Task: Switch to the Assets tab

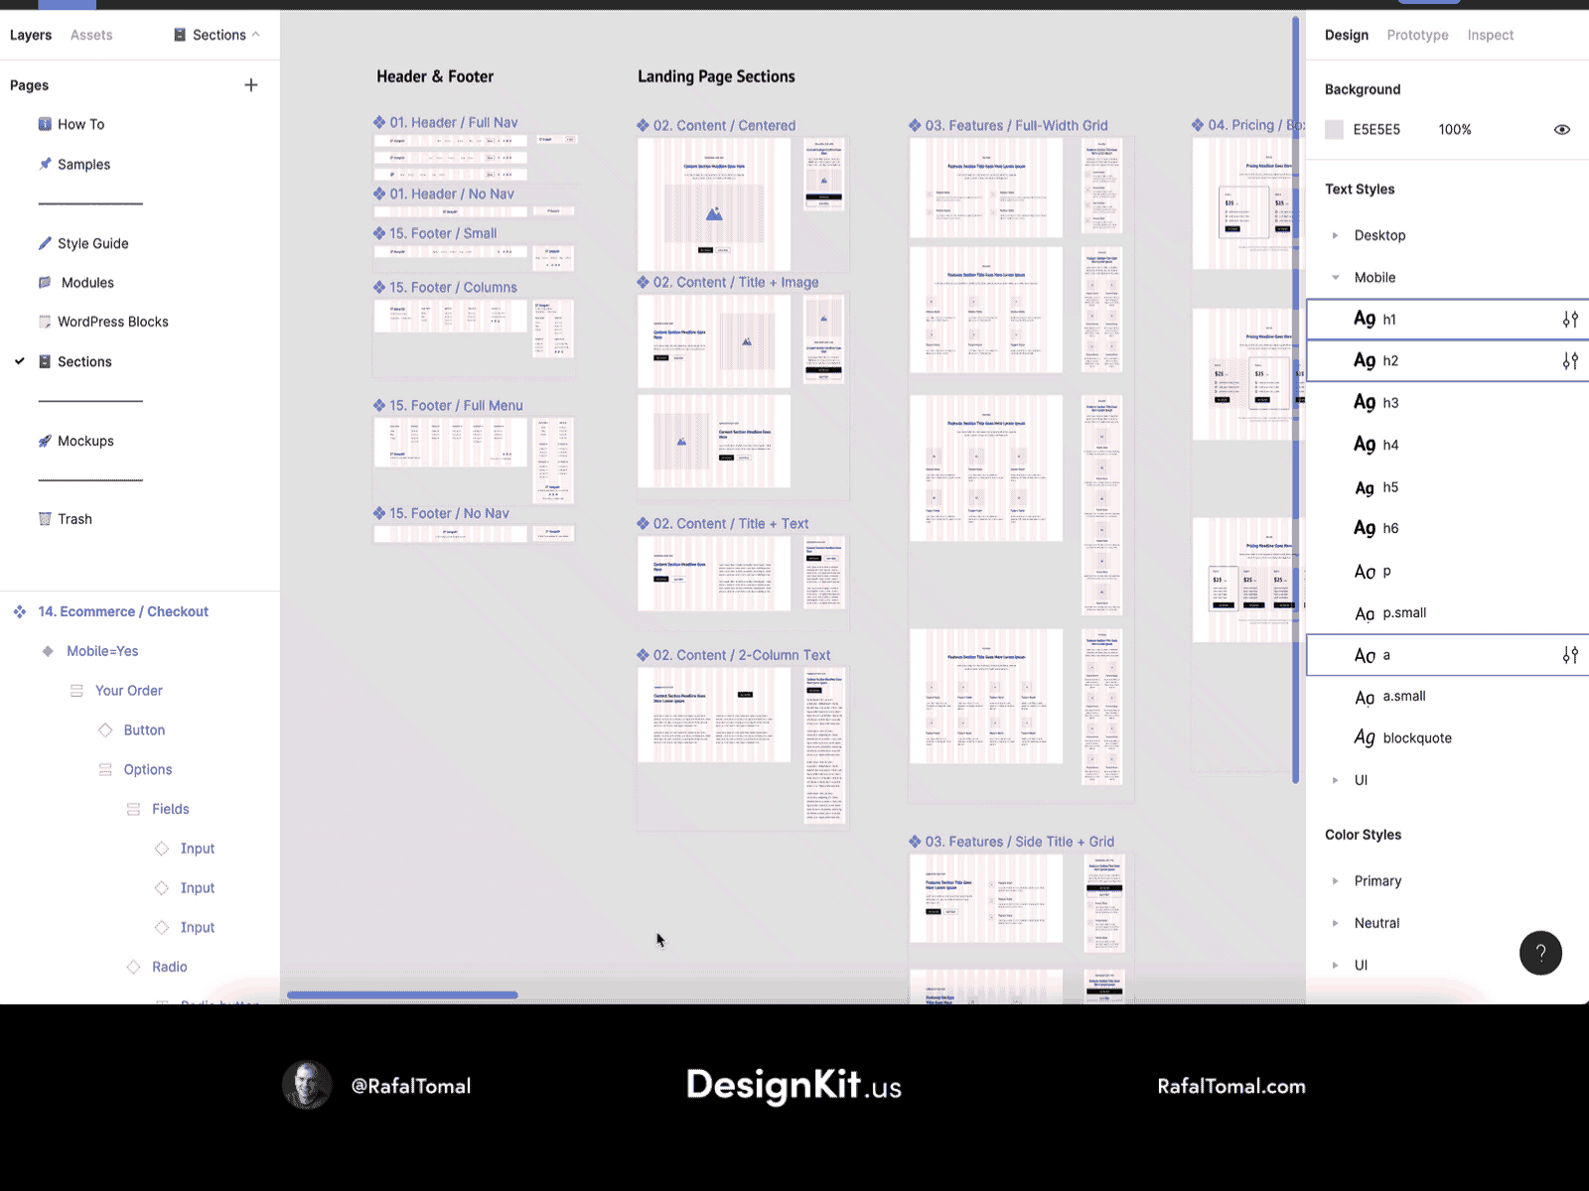Action: tap(91, 35)
